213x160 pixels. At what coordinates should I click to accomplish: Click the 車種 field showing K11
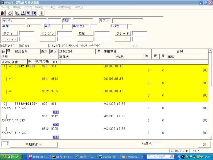[34, 26]
